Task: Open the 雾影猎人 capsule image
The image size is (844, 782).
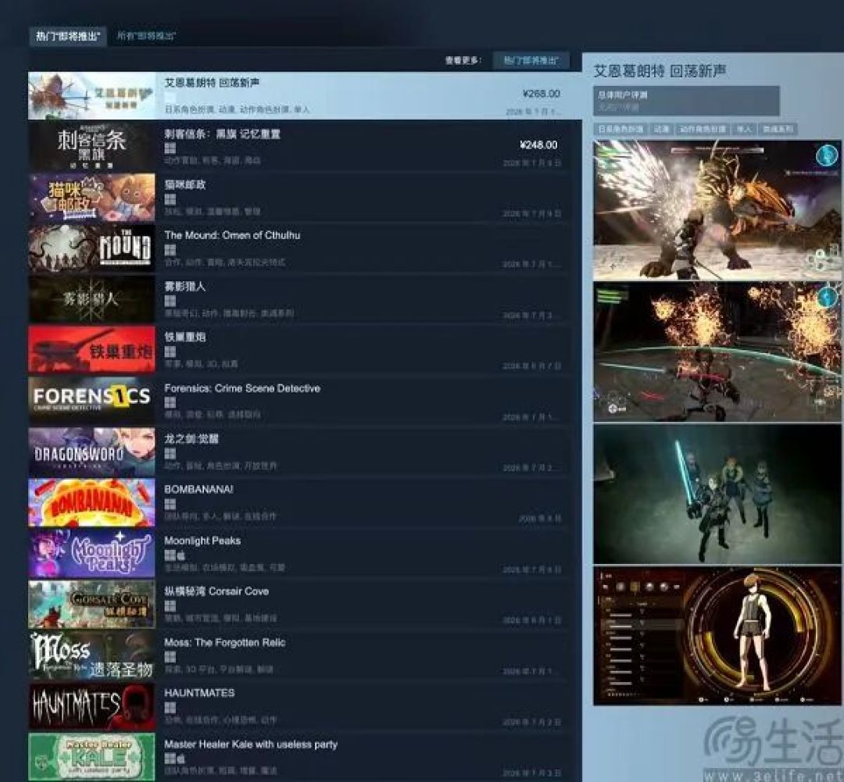Action: click(x=91, y=299)
